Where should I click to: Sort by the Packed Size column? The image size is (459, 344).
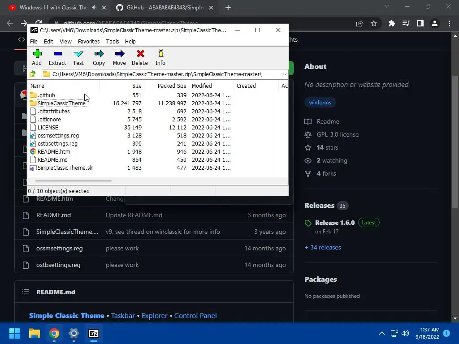coord(167,86)
